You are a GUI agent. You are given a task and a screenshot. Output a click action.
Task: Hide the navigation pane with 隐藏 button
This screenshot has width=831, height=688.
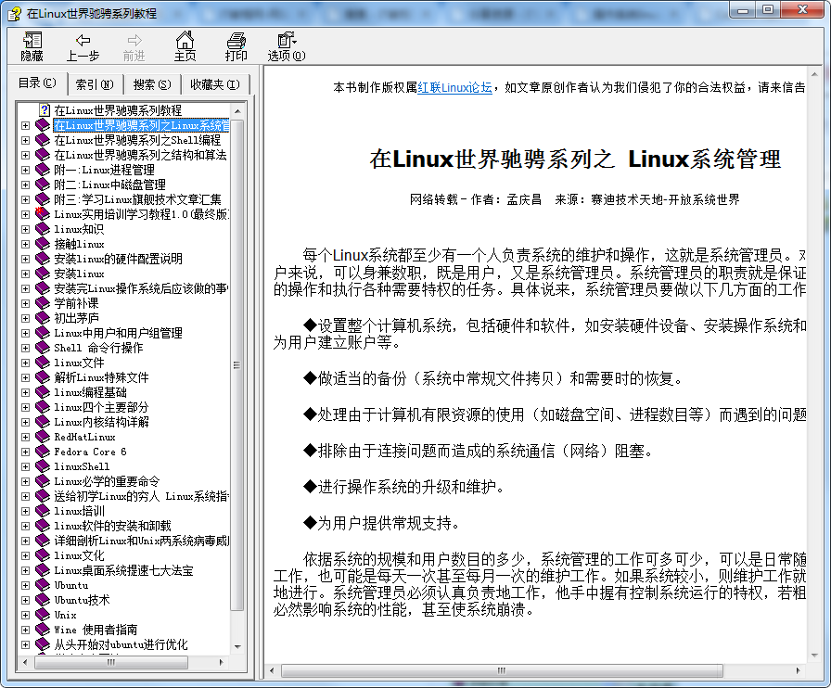click(32, 45)
